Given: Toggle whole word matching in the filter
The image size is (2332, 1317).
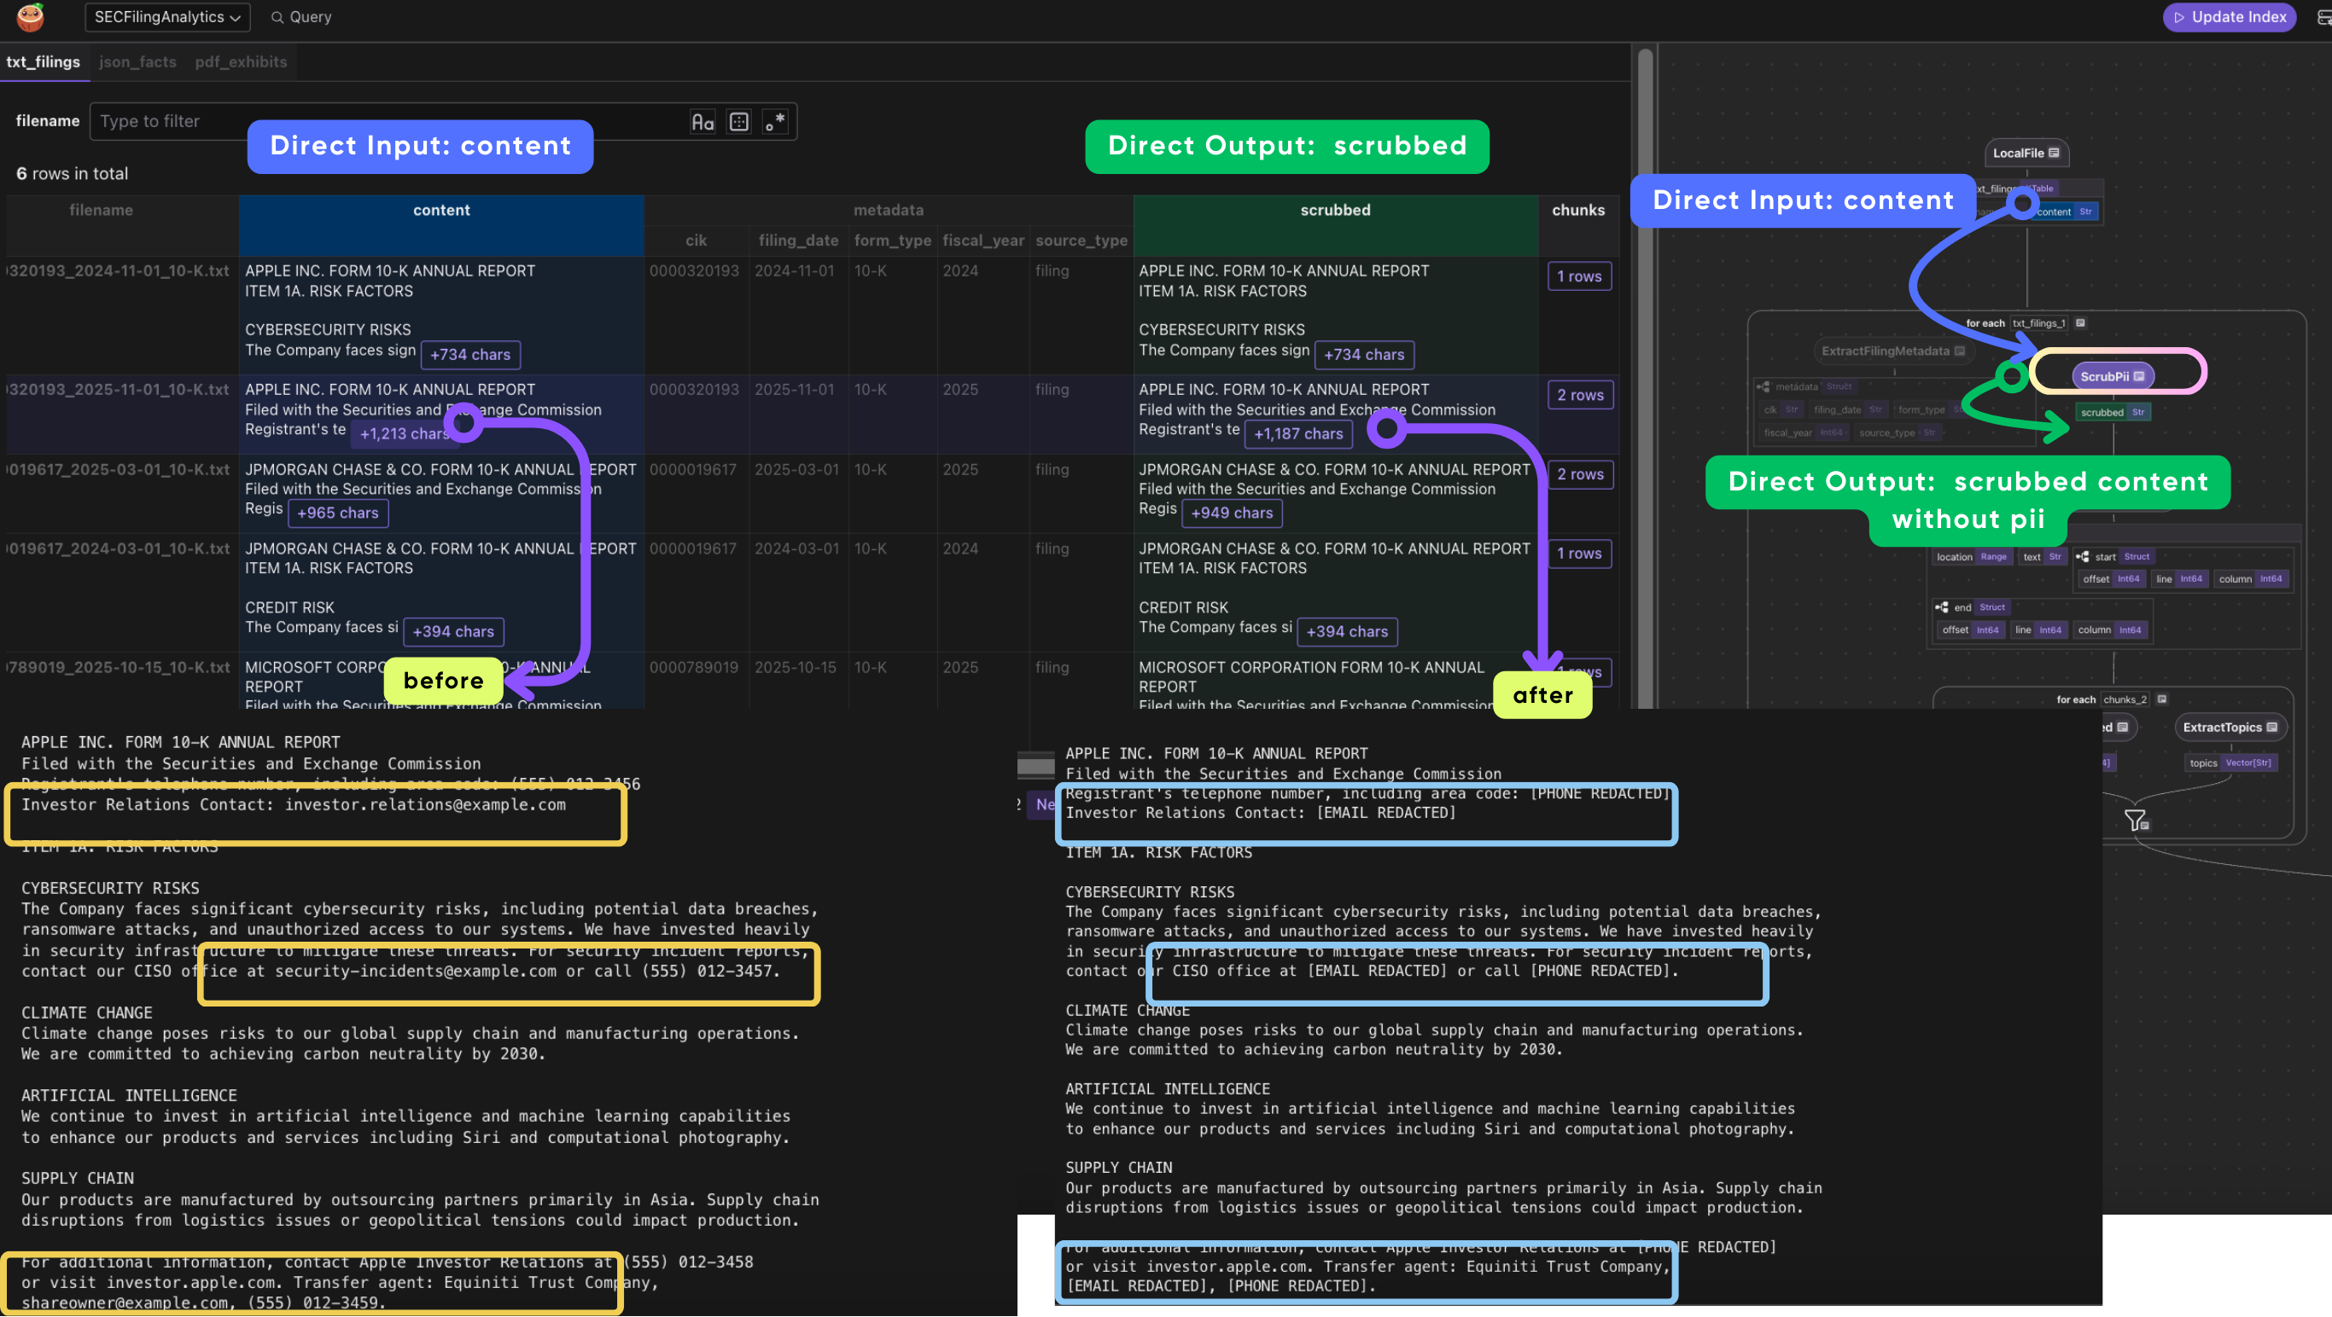Looking at the screenshot, I should (738, 121).
